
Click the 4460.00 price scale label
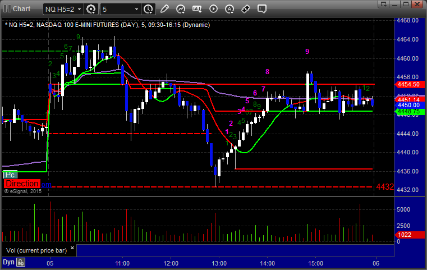(408, 58)
